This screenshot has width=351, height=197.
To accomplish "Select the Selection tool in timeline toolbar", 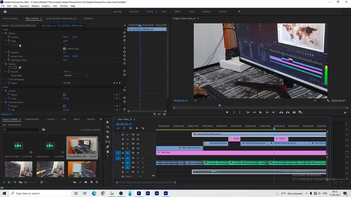I will 107,123.
